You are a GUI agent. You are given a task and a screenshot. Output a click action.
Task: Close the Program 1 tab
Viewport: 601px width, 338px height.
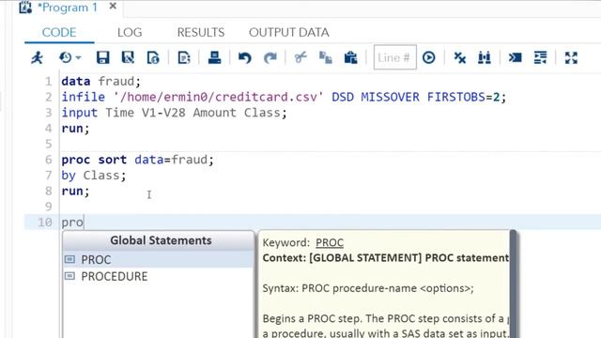click(x=113, y=7)
